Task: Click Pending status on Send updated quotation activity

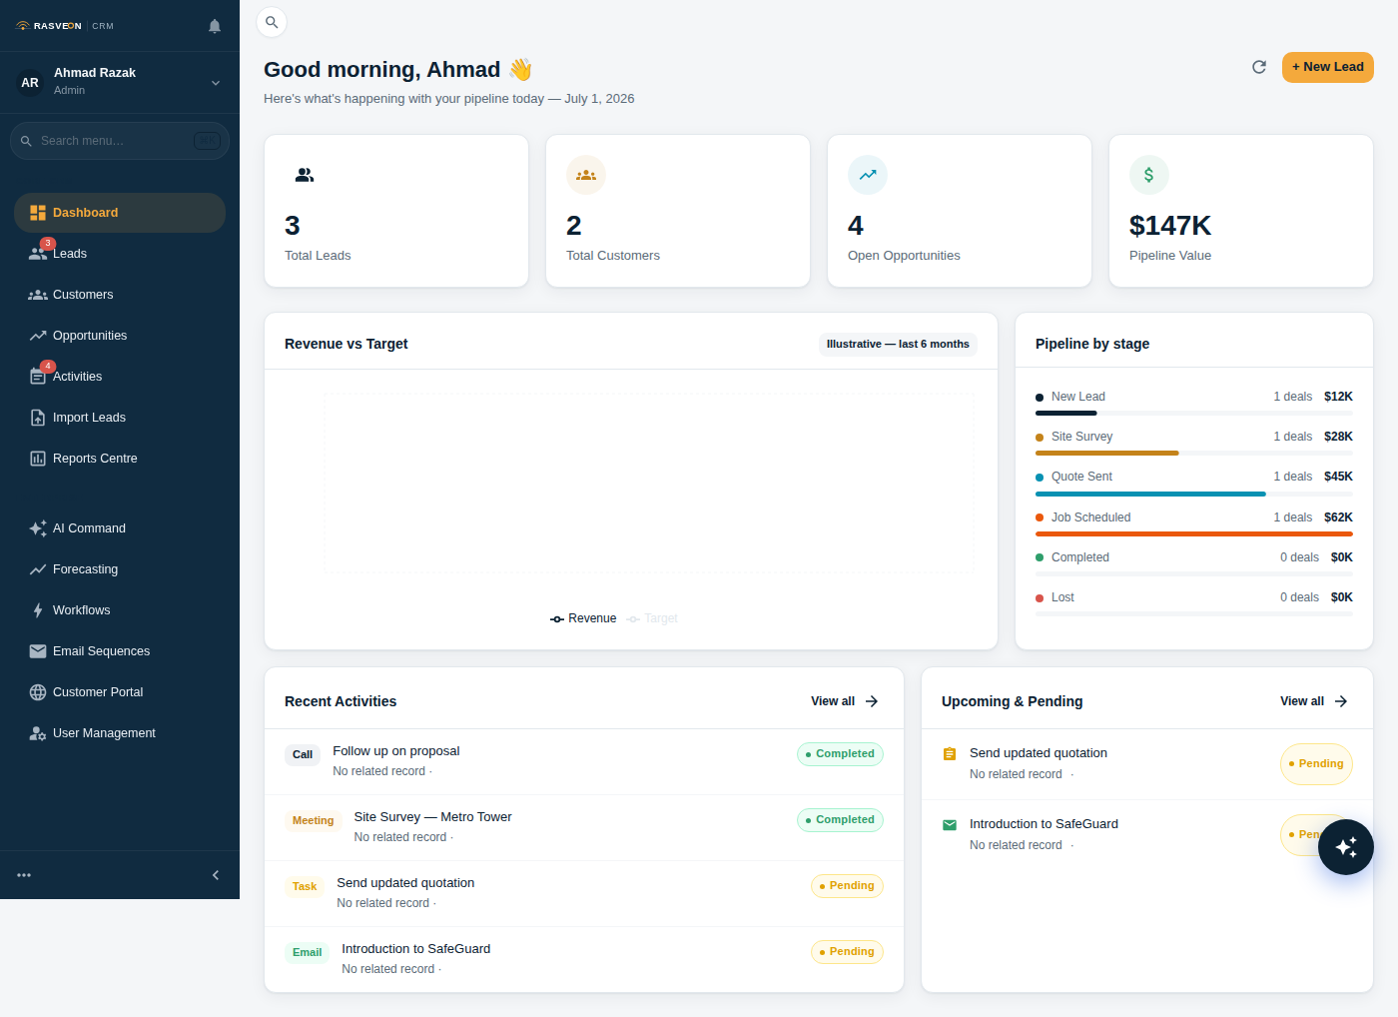Action: click(x=847, y=886)
